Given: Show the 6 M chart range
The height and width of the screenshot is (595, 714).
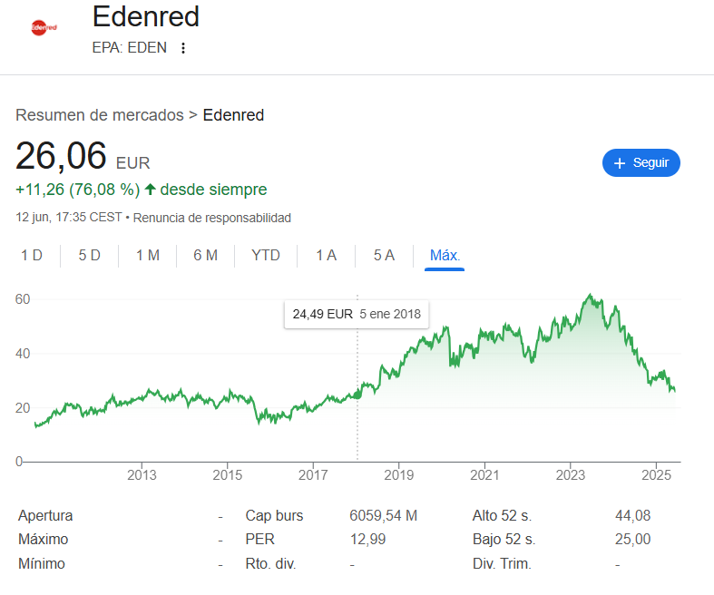Looking at the screenshot, I should (205, 256).
